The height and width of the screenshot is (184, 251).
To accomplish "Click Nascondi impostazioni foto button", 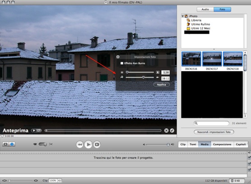I will click(214, 132).
